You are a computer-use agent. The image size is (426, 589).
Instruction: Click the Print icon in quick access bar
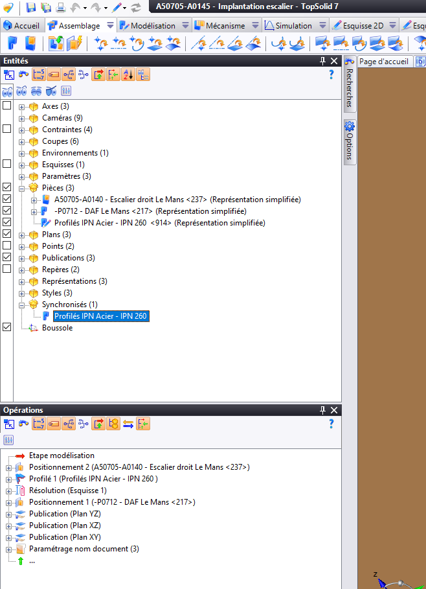(x=61, y=7)
